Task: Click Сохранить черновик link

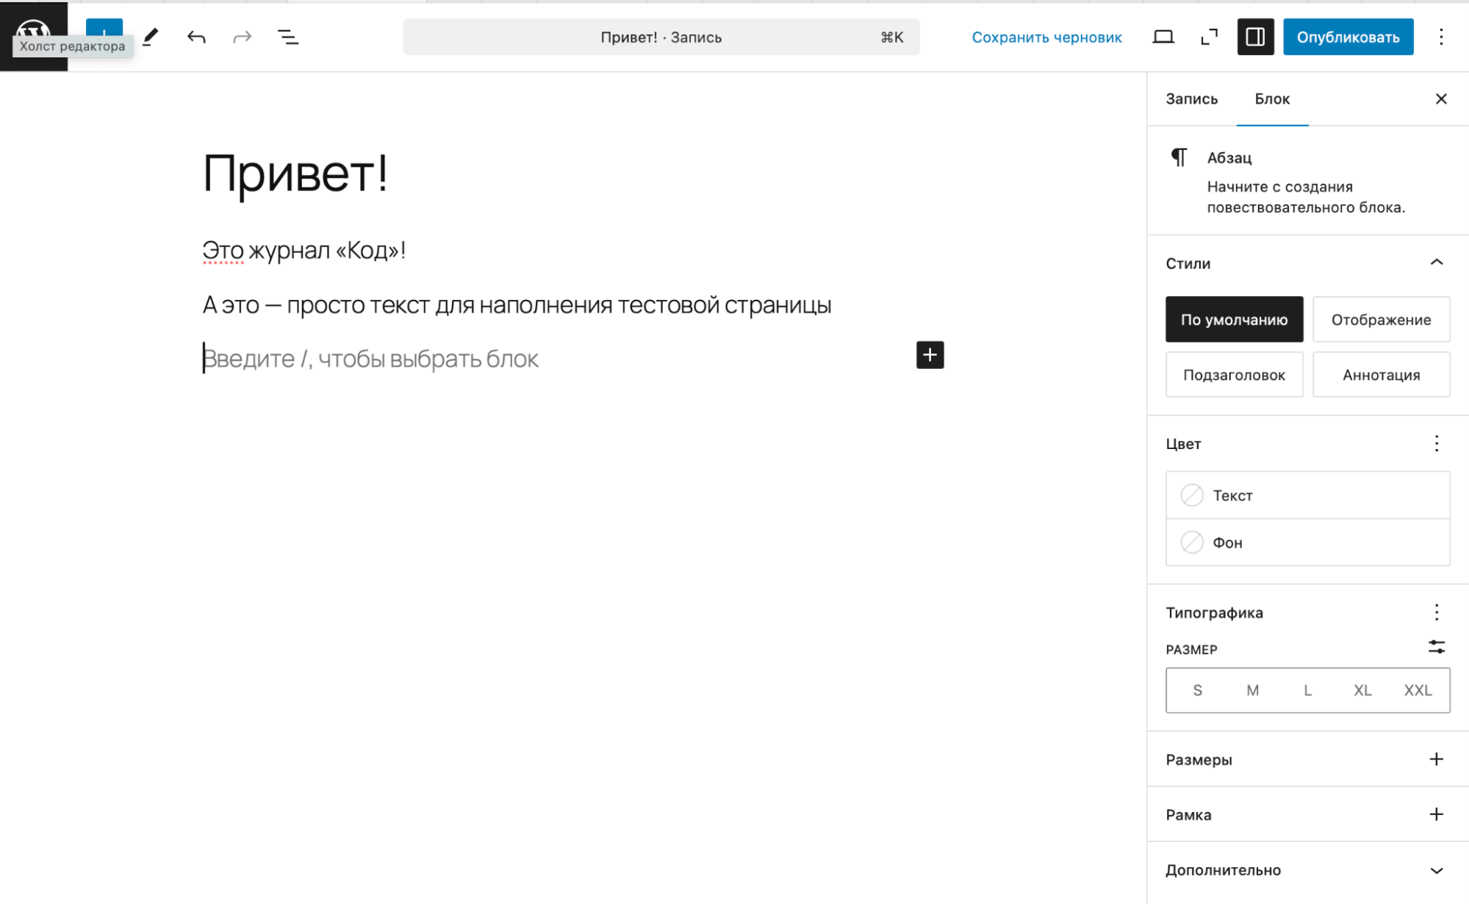Action: pyautogui.click(x=1046, y=37)
